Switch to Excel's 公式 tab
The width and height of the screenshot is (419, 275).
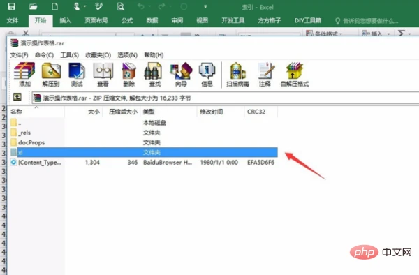pos(127,20)
